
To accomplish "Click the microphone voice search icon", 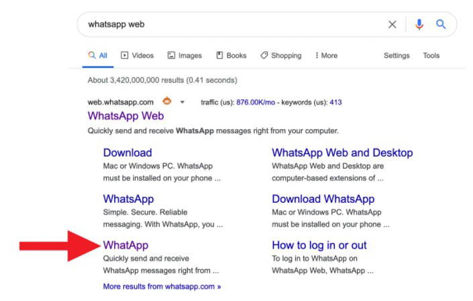I will 419,25.
